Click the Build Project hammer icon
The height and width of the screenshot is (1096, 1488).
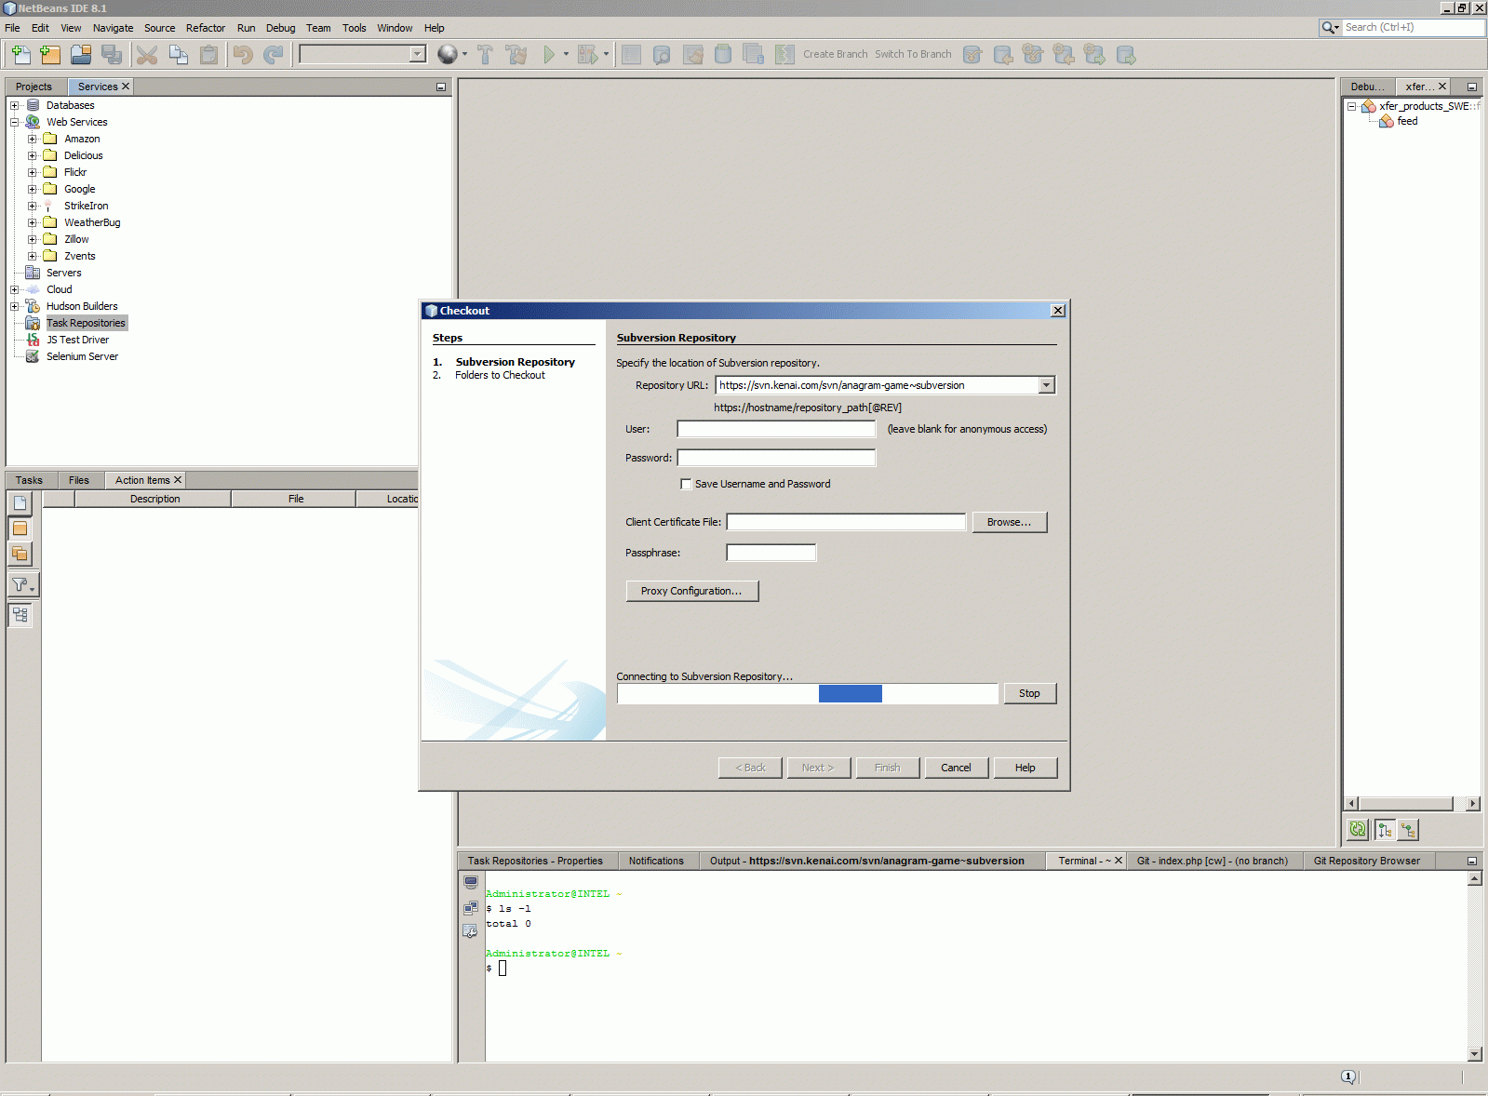[485, 55]
